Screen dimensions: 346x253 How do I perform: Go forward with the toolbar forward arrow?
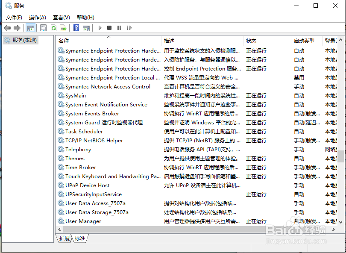(17, 28)
